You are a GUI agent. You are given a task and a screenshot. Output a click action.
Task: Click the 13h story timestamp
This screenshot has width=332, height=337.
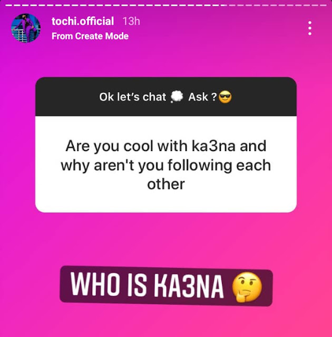click(x=131, y=21)
